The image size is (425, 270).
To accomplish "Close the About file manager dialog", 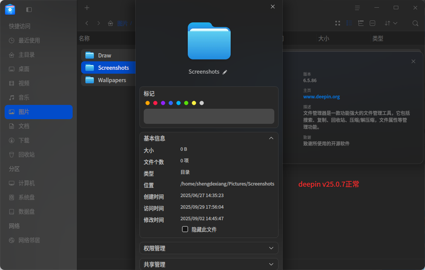I will tap(413, 61).
